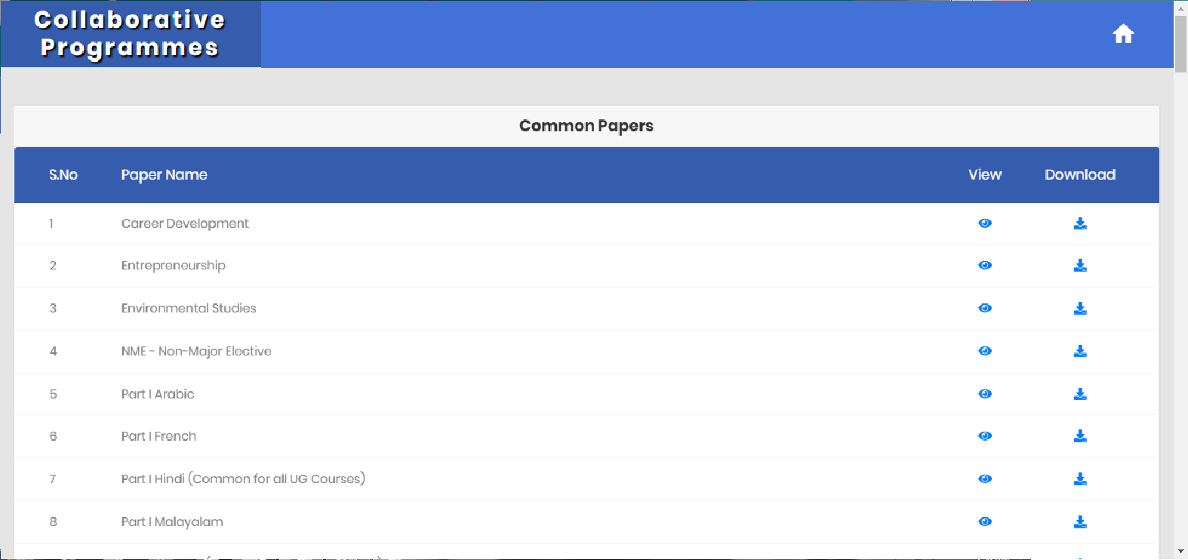Click the Collaborative Programmes logo title
The image size is (1188, 560).
[x=130, y=34]
